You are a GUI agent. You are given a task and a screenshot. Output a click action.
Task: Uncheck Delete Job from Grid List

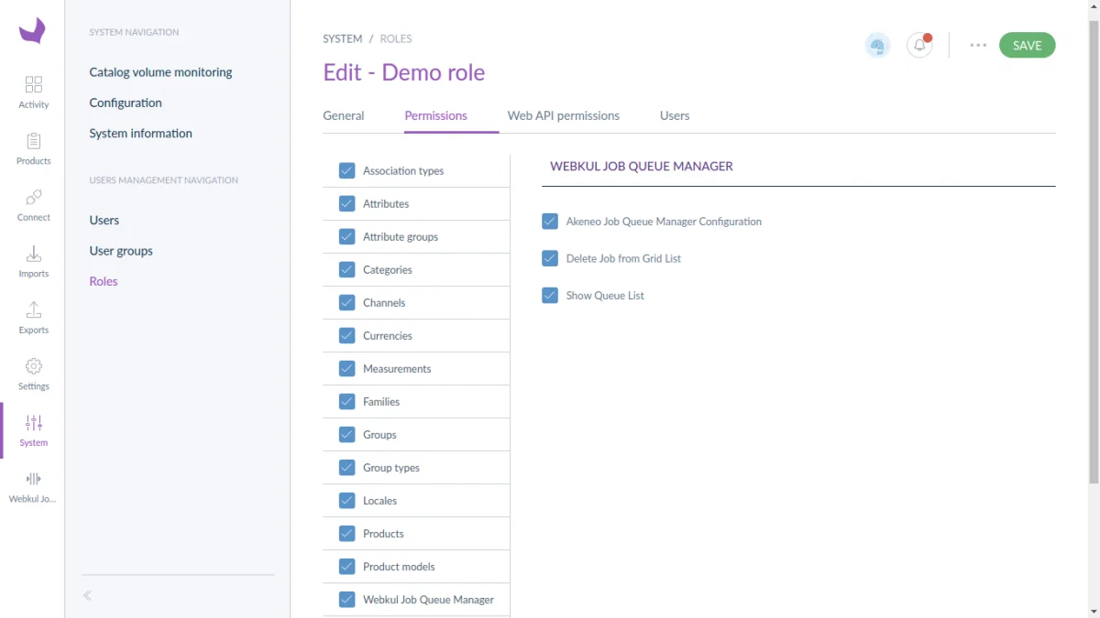click(x=550, y=258)
